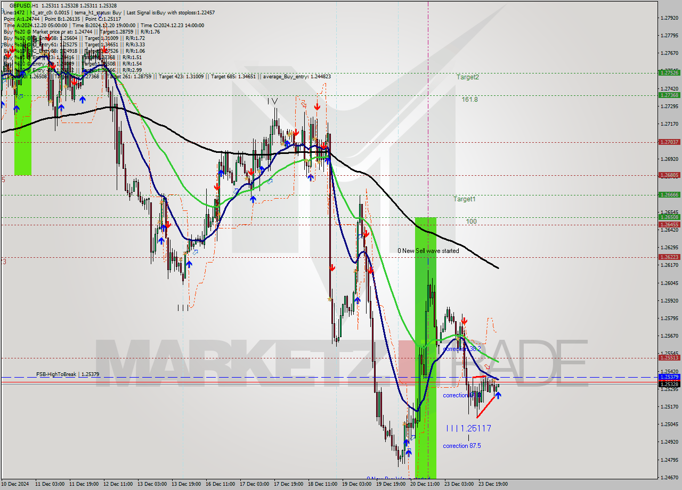Screen dimensions: 682x490
Task: Click the 1.26045 price axis label
Action: pyautogui.click(x=669, y=283)
